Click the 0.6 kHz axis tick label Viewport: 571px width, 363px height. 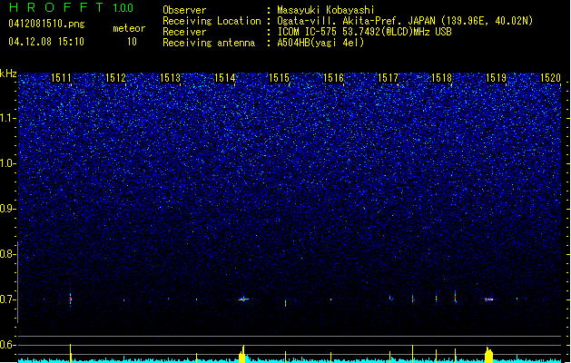[x=7, y=345]
